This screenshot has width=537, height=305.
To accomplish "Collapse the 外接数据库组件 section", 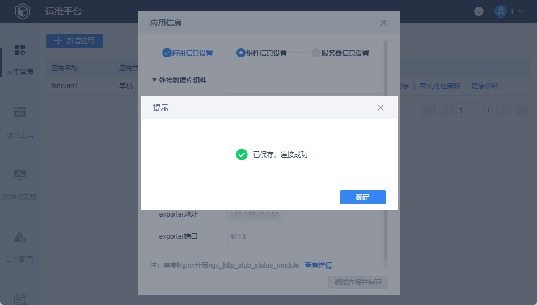I will pyautogui.click(x=154, y=80).
